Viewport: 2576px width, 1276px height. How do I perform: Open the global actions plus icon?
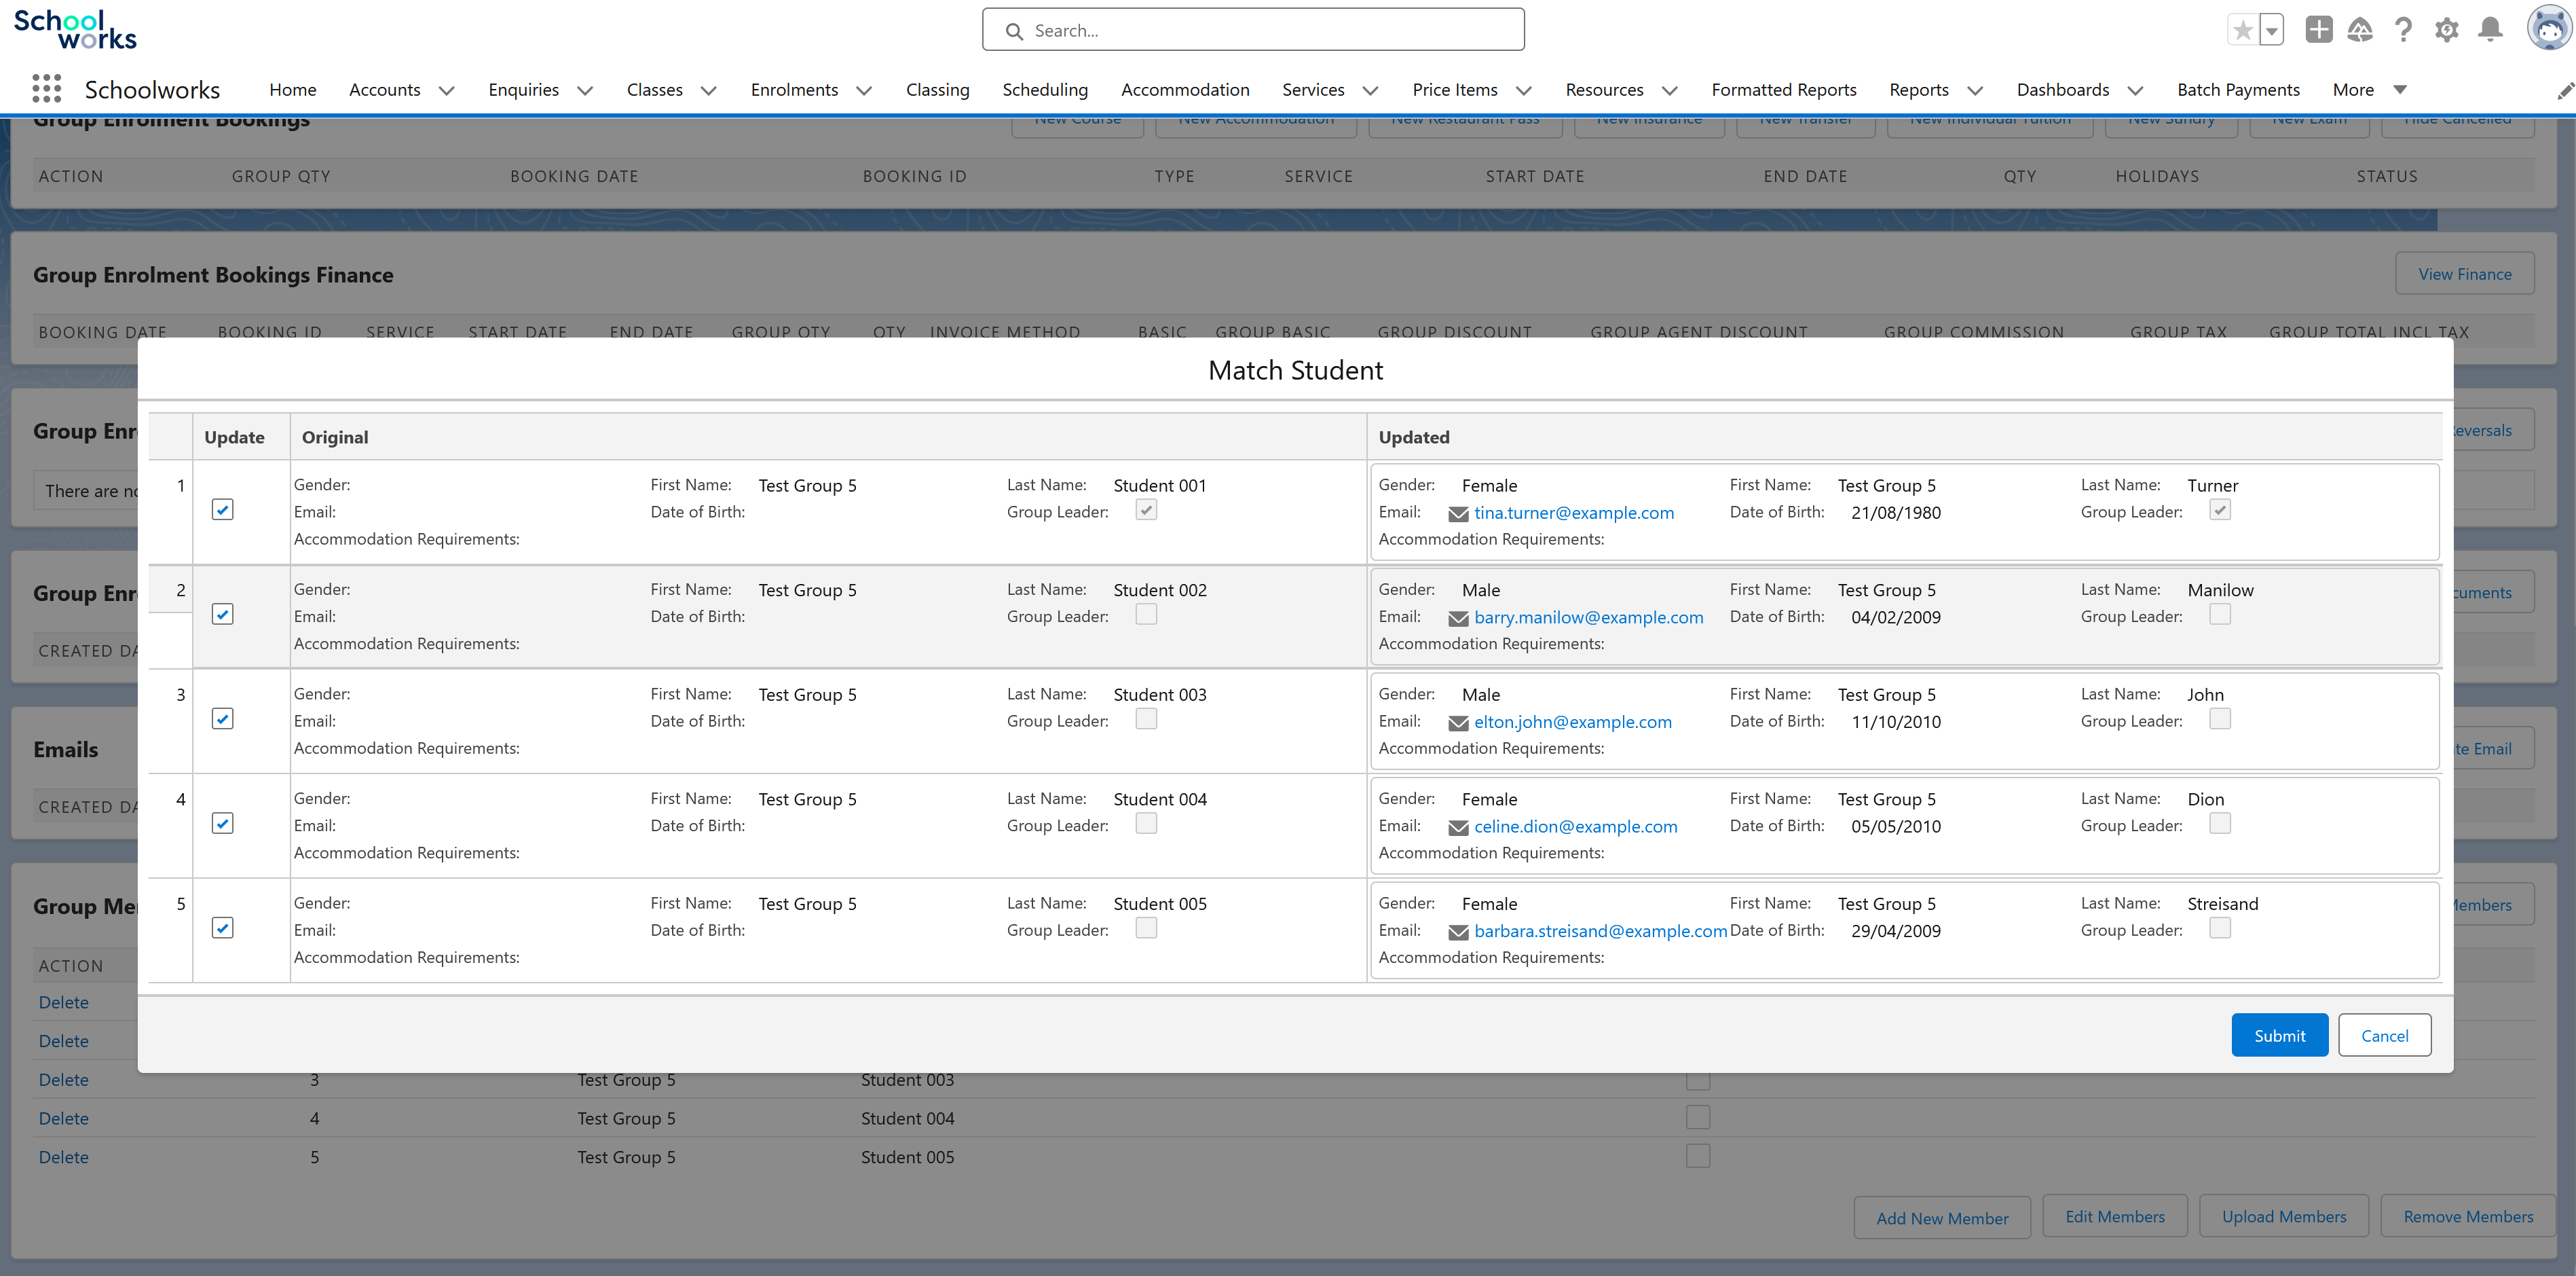point(2318,30)
